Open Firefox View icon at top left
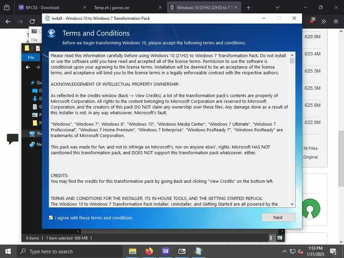The image size is (344, 258). (x=7, y=8)
